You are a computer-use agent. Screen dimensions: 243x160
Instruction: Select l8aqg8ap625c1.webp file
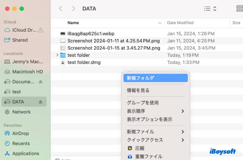(x=91, y=34)
